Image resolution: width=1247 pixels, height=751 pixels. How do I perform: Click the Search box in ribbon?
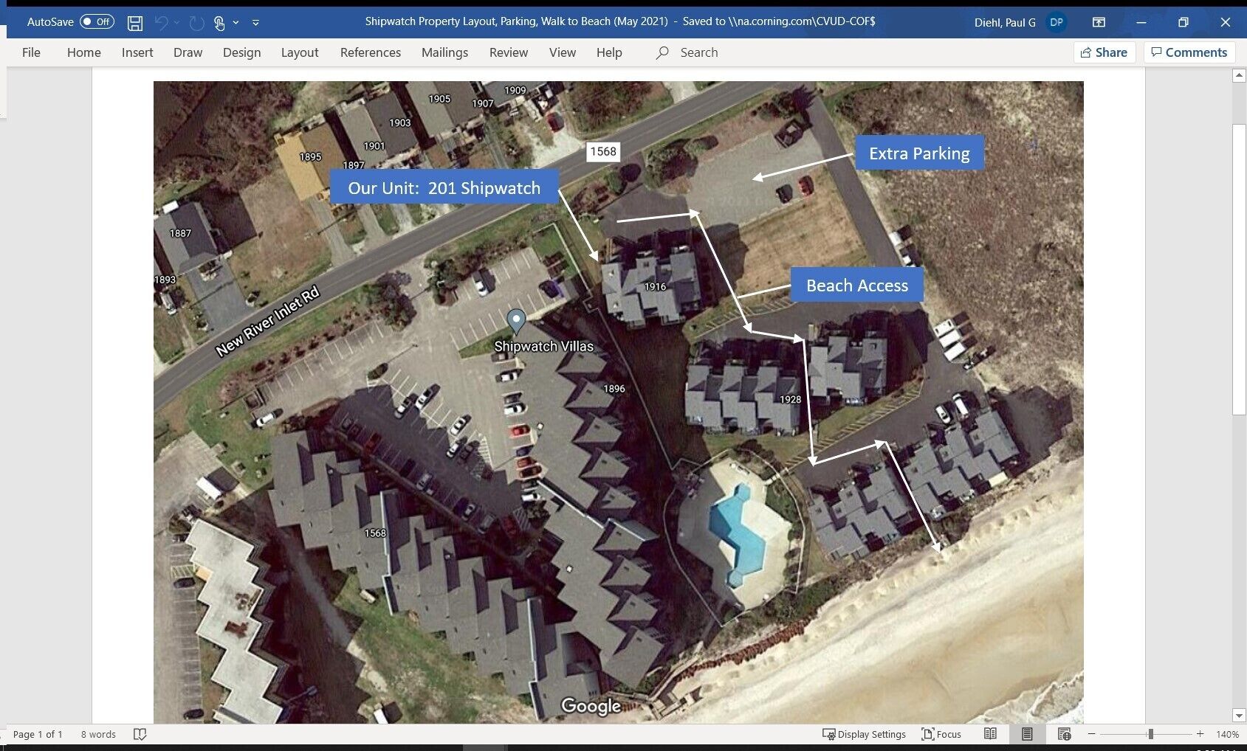(x=687, y=52)
